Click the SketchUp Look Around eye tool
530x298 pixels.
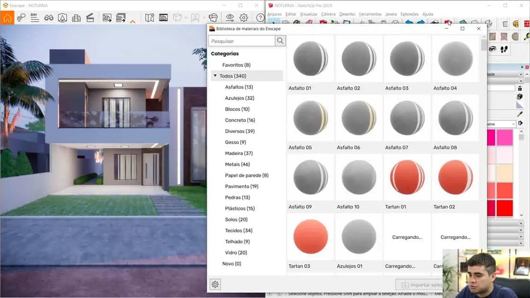pos(493,49)
